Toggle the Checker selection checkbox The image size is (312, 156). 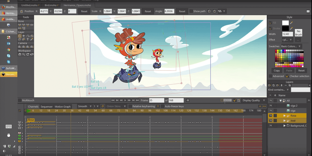click(287, 76)
